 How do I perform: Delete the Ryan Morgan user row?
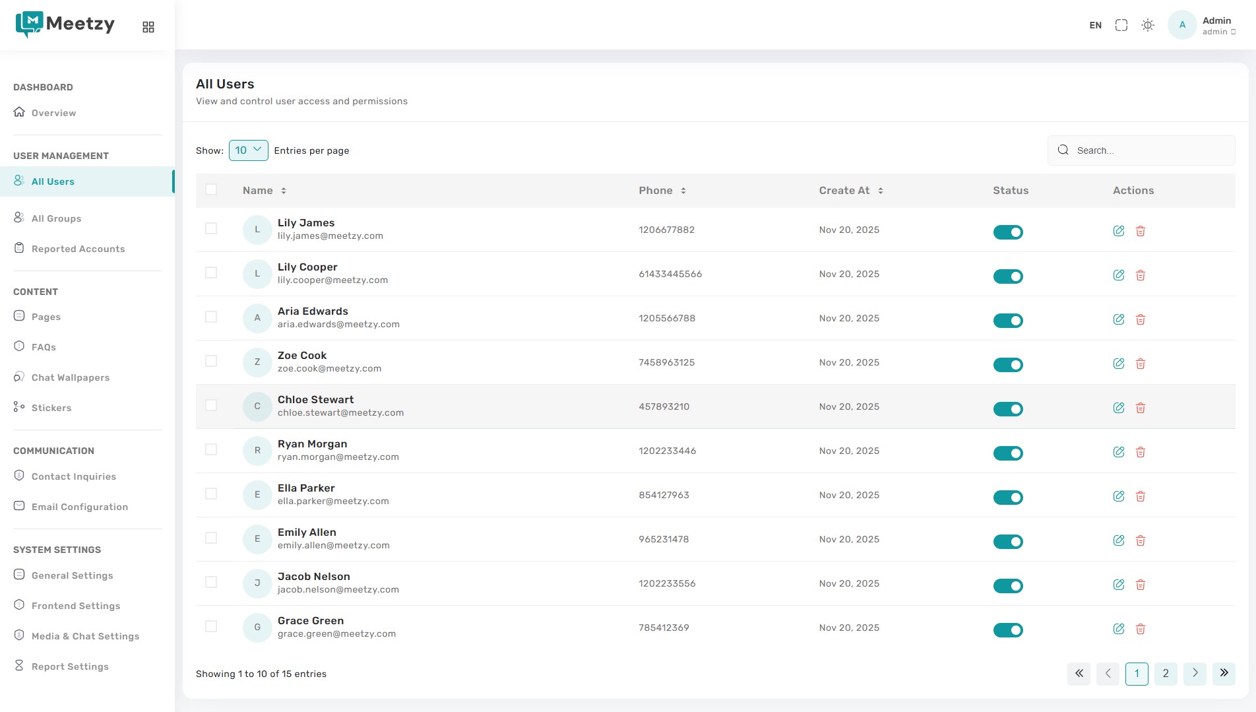tap(1140, 452)
